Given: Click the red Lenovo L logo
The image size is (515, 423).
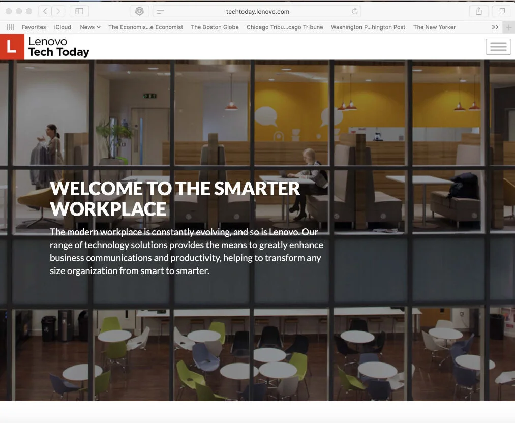Looking at the screenshot, I should coord(12,47).
